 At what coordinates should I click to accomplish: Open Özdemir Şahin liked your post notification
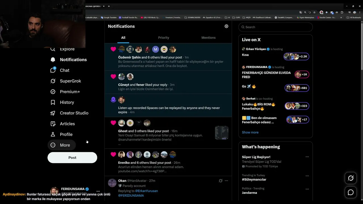[168, 57]
